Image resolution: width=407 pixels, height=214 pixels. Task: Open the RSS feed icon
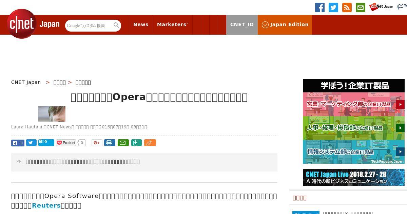(347, 7)
